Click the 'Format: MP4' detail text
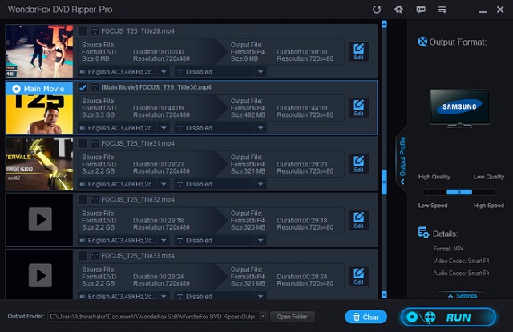This screenshot has width=513, height=332. point(448,249)
